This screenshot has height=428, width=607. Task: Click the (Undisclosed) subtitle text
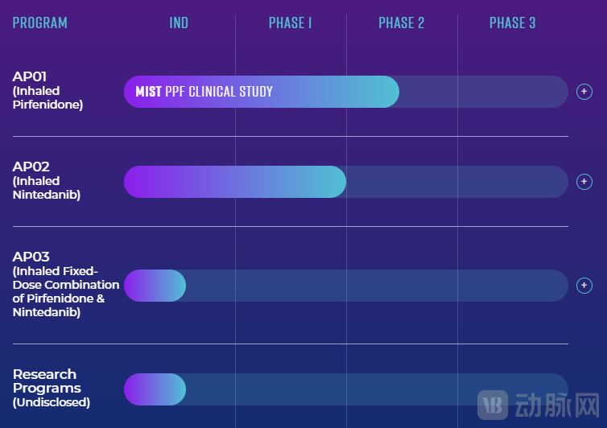coord(52,402)
